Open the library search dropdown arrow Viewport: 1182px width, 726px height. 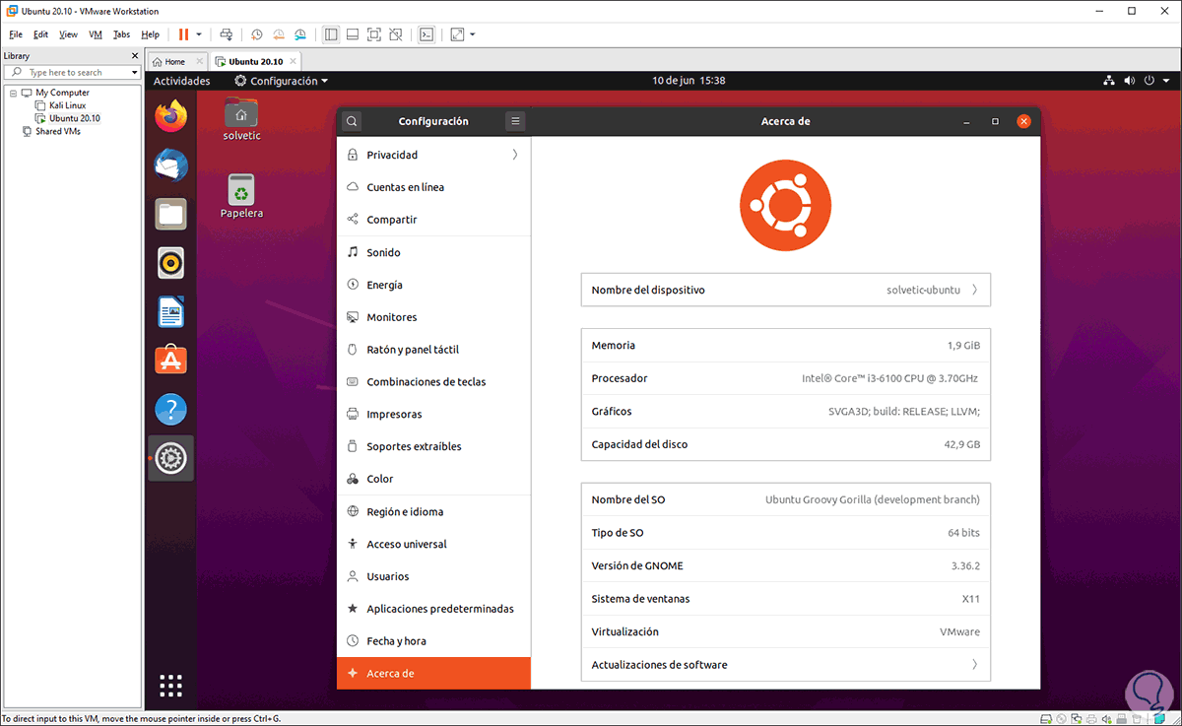tap(135, 72)
